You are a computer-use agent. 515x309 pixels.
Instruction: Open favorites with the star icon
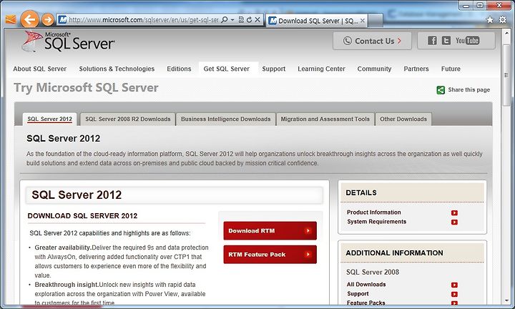490,20
